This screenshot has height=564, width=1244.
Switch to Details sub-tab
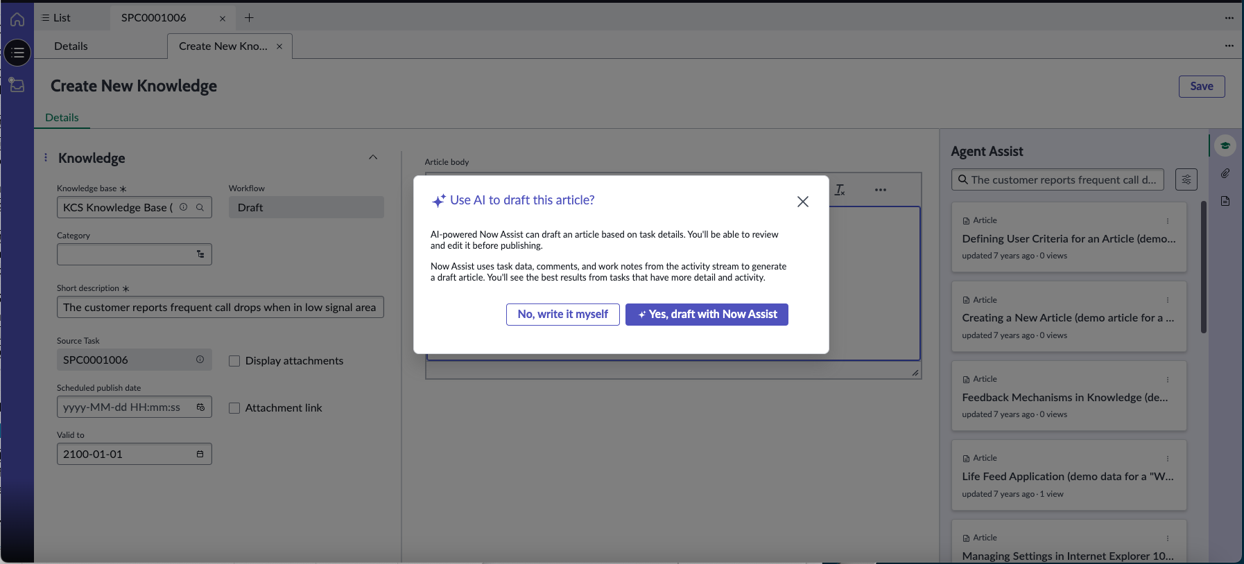pyautogui.click(x=71, y=46)
